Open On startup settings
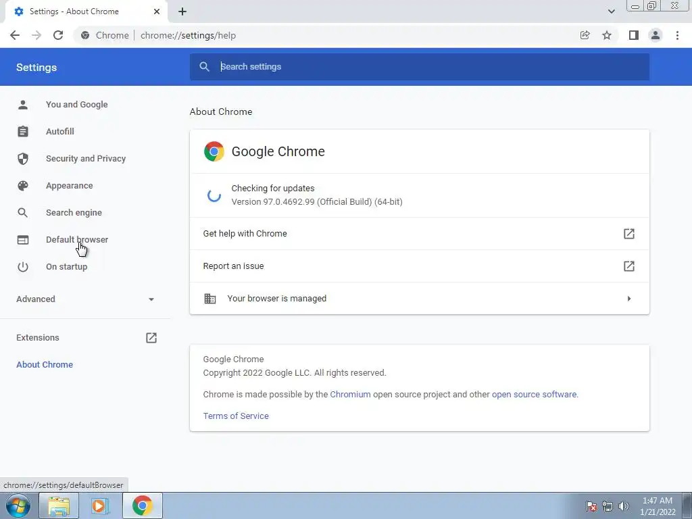This screenshot has width=692, height=519. point(67,266)
